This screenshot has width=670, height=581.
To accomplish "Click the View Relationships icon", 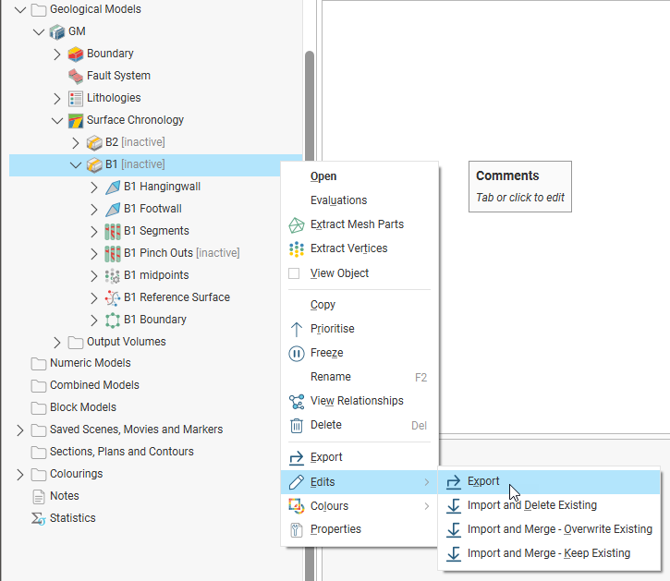I will coord(296,401).
